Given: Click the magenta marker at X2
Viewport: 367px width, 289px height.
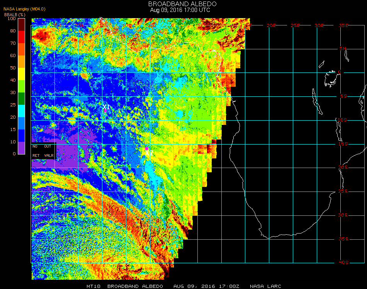Looking at the screenshot, I should (x=146, y=148).
